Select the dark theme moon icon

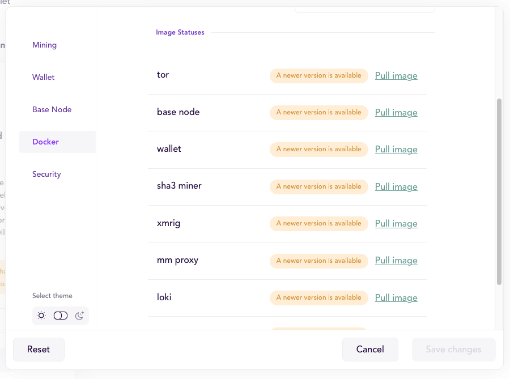tap(79, 316)
